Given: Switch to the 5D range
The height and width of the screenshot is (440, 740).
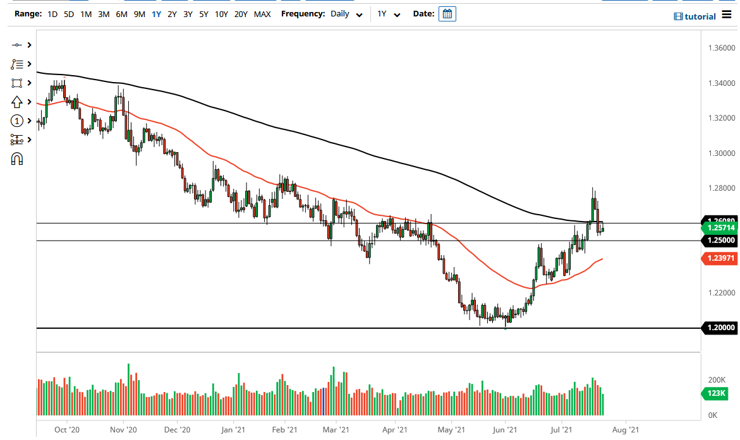Looking at the screenshot, I should coord(70,13).
